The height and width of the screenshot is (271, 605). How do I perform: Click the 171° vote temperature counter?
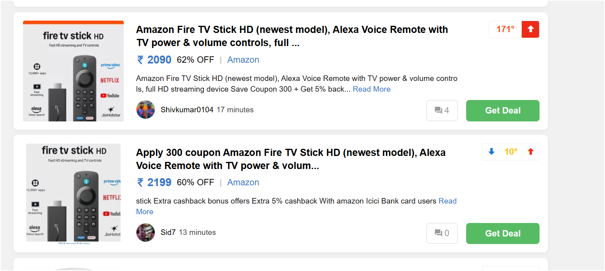[x=505, y=29]
